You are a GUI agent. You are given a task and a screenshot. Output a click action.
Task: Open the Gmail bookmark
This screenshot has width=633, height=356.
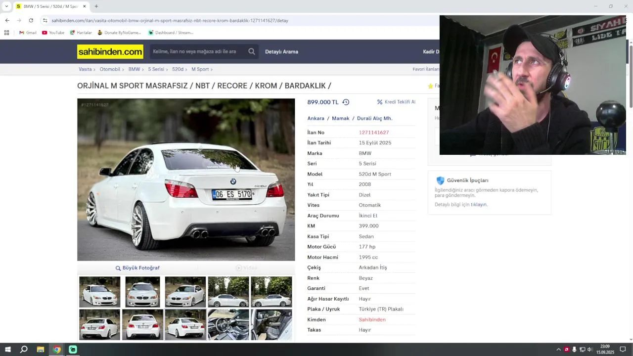tap(28, 33)
